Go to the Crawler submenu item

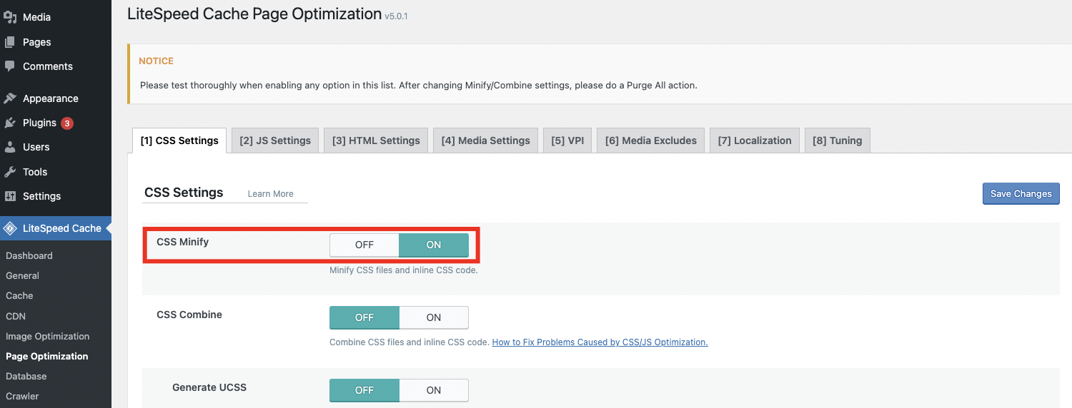tap(22, 396)
